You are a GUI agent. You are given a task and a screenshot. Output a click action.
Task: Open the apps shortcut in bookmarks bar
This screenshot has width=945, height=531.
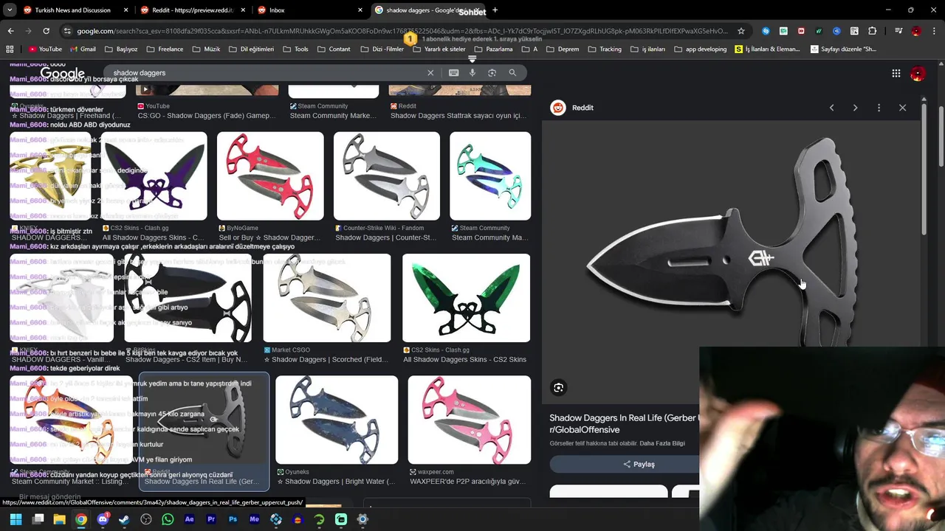point(10,49)
